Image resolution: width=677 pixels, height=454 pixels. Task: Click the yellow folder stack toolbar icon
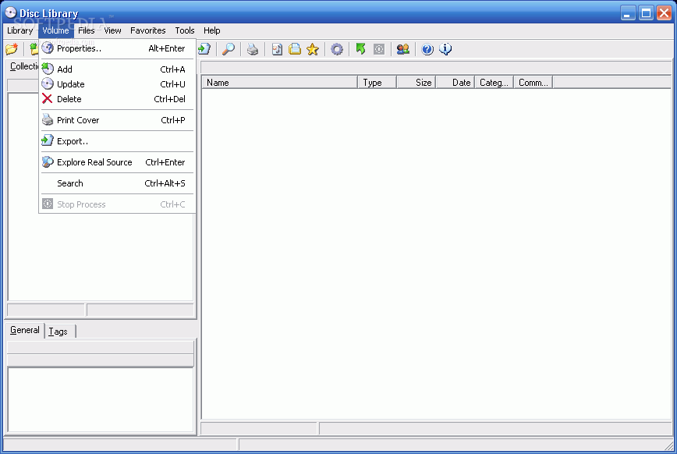[295, 49]
